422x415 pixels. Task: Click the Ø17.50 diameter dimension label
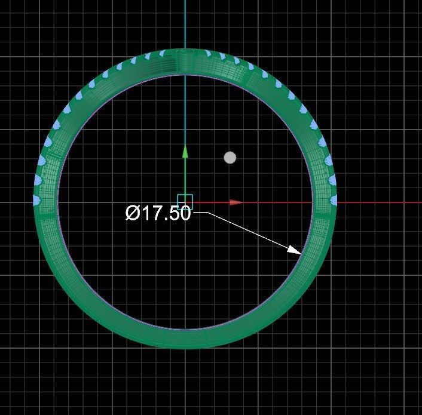coord(158,213)
